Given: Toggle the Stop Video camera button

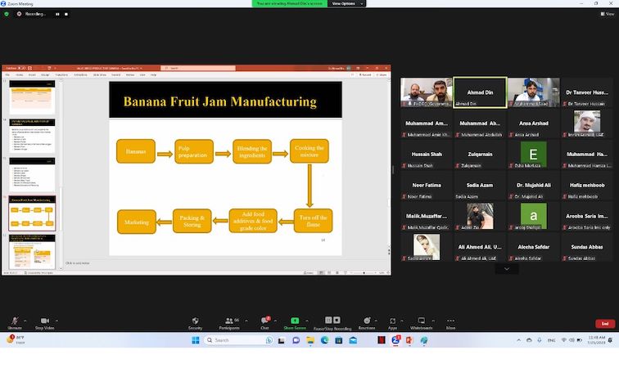Looking at the screenshot, I should coord(44,322).
